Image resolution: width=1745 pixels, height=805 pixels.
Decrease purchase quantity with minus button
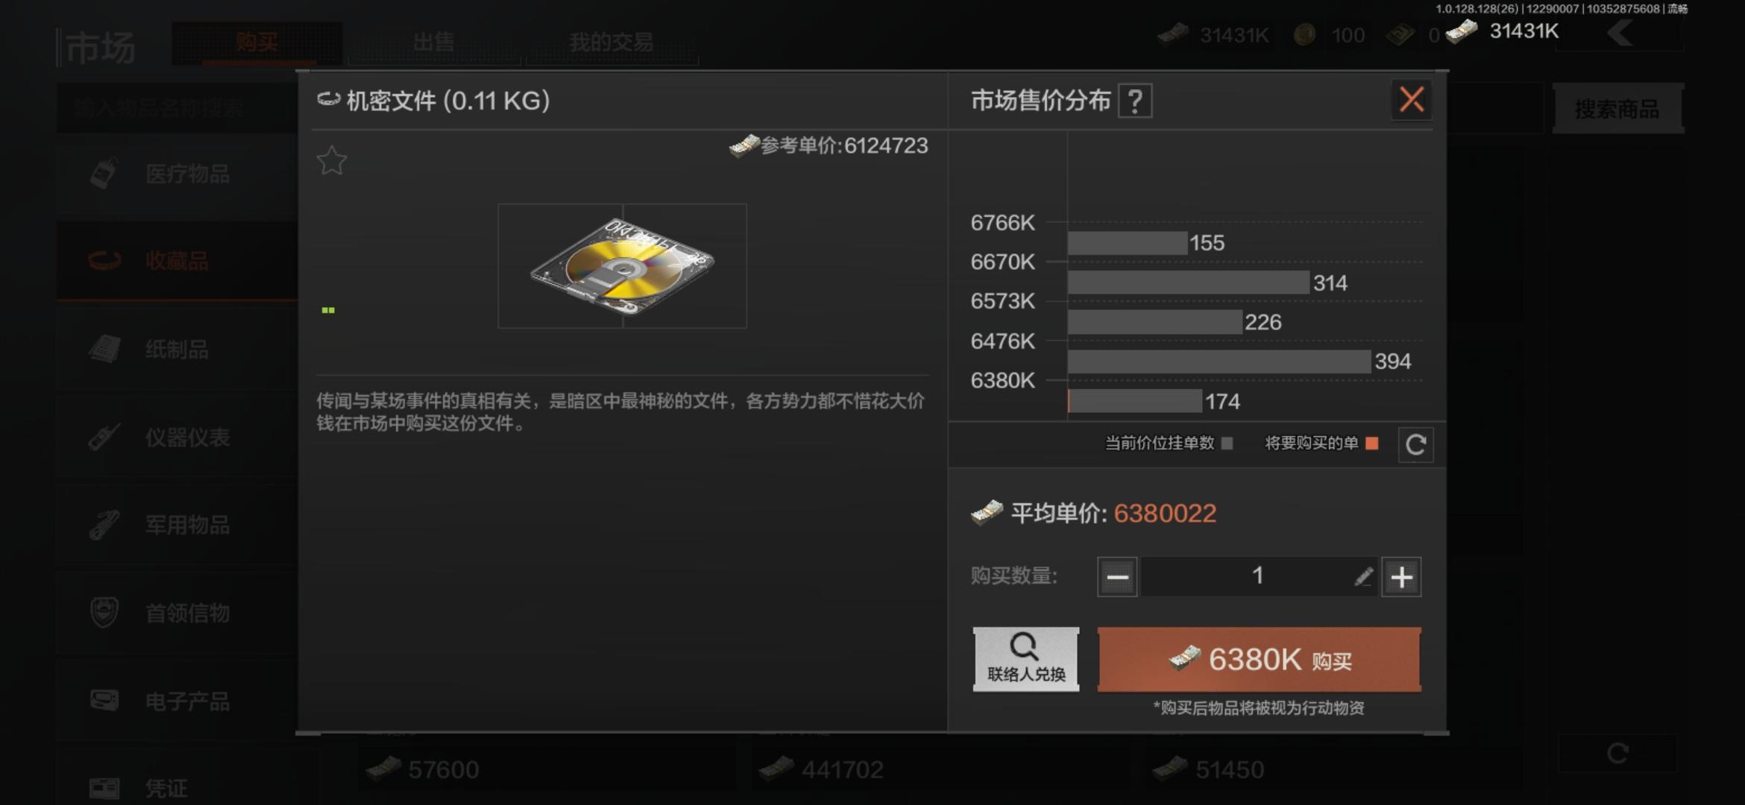1117,577
